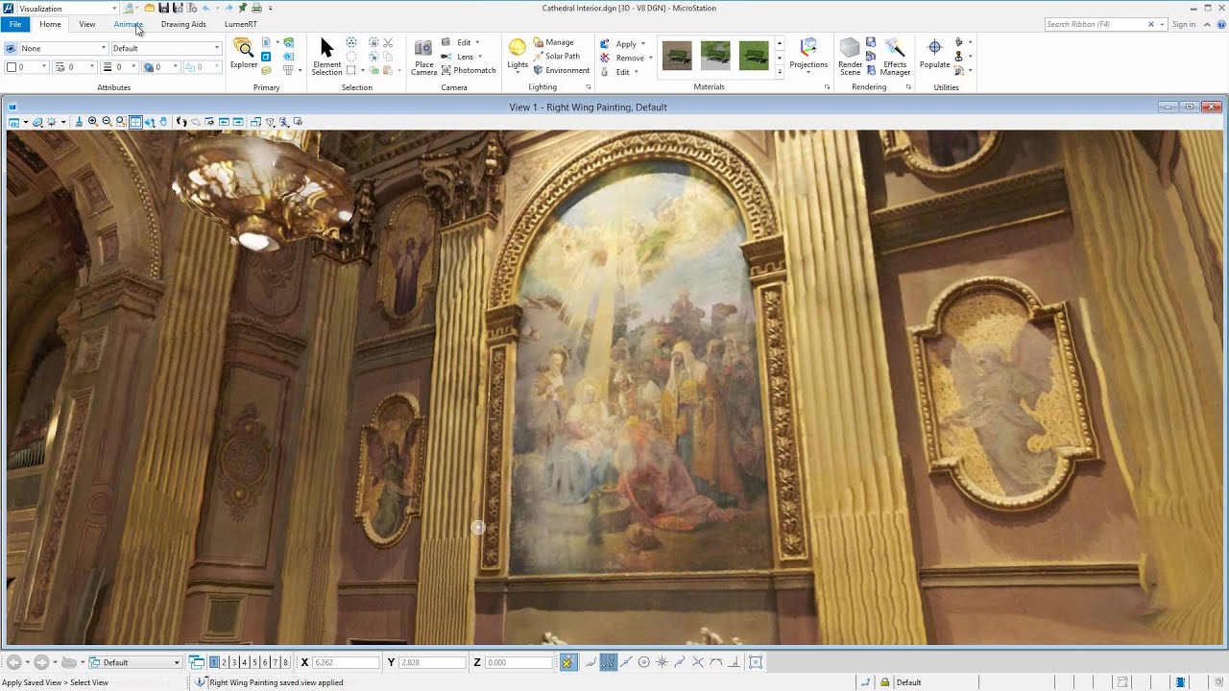Image resolution: width=1229 pixels, height=691 pixels.
Task: Click the Place Camera tool
Action: (x=423, y=57)
